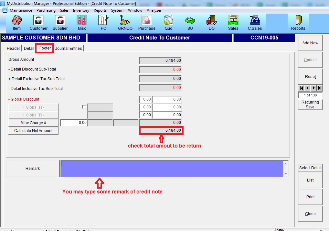Launch the GRNDO forklift icon

click(x=125, y=23)
